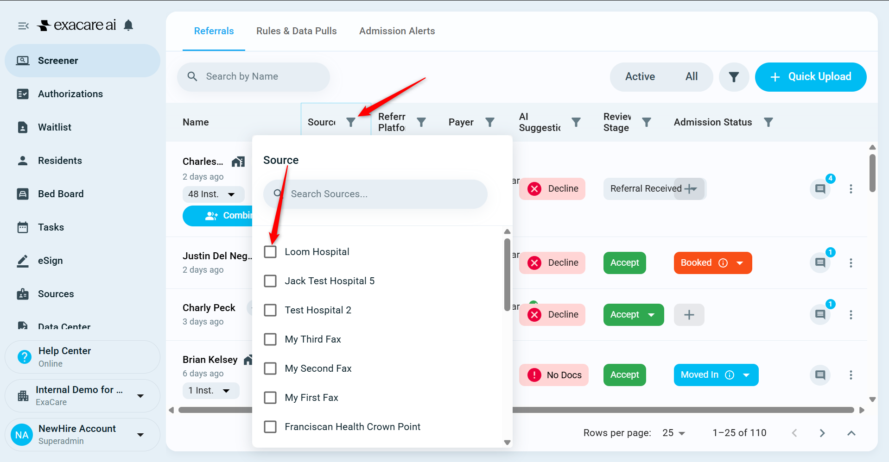Expand the 48 Inst. dropdown
The image size is (889, 462).
point(214,194)
